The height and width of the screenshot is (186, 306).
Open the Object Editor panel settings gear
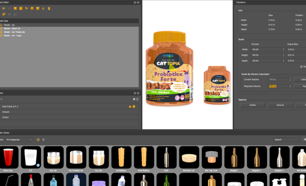[135, 2]
